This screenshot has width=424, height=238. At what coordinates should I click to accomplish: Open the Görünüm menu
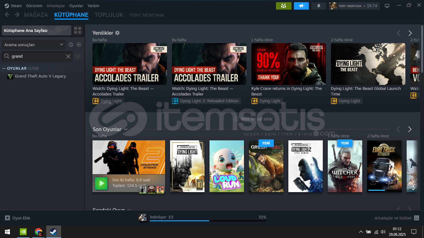click(34, 6)
